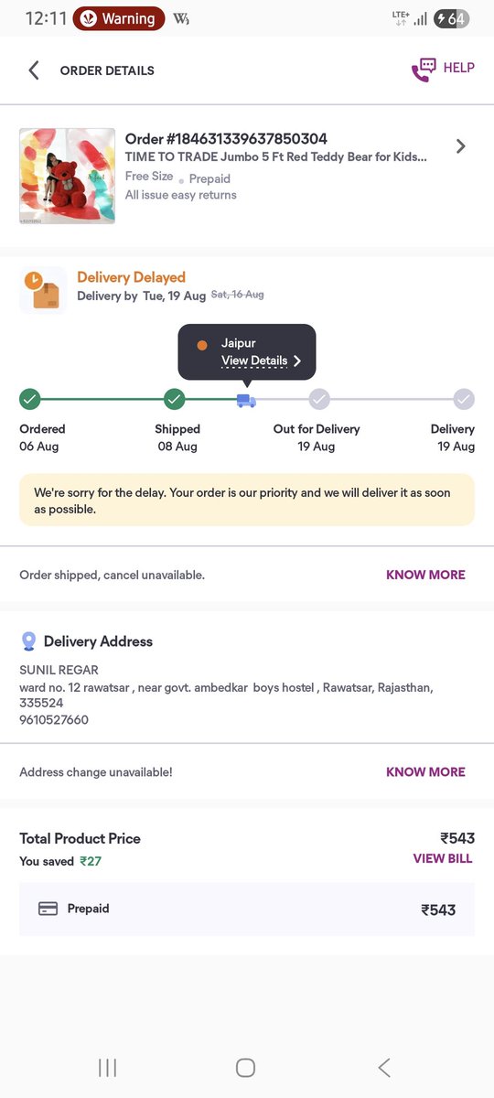
Task: Tap the blue delivery truck marker
Action: tap(246, 400)
